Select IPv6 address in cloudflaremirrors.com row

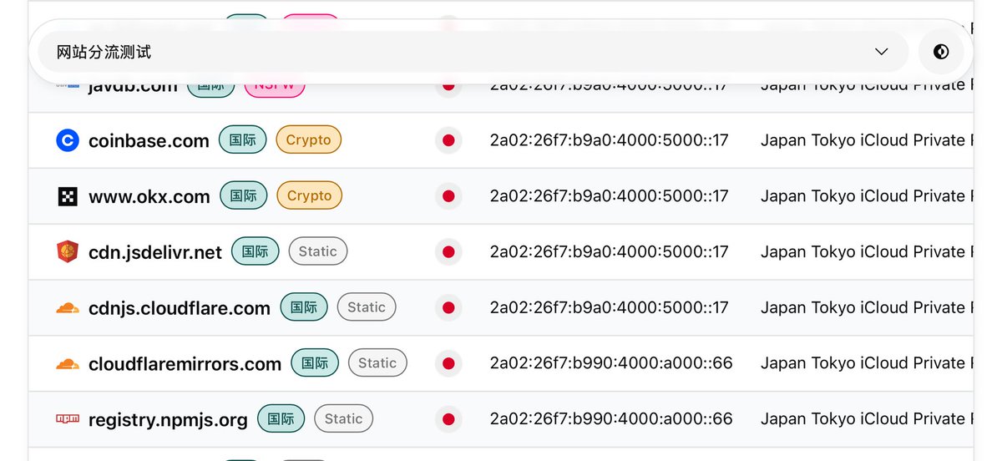click(611, 363)
